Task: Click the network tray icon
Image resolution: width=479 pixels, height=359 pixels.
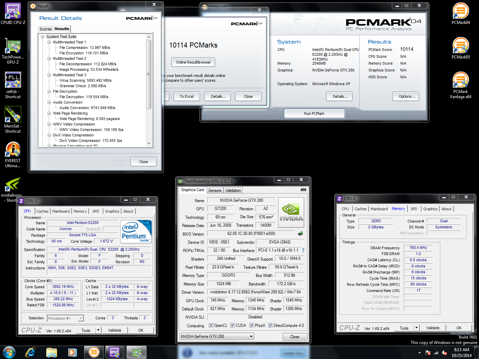Action: [436, 353]
